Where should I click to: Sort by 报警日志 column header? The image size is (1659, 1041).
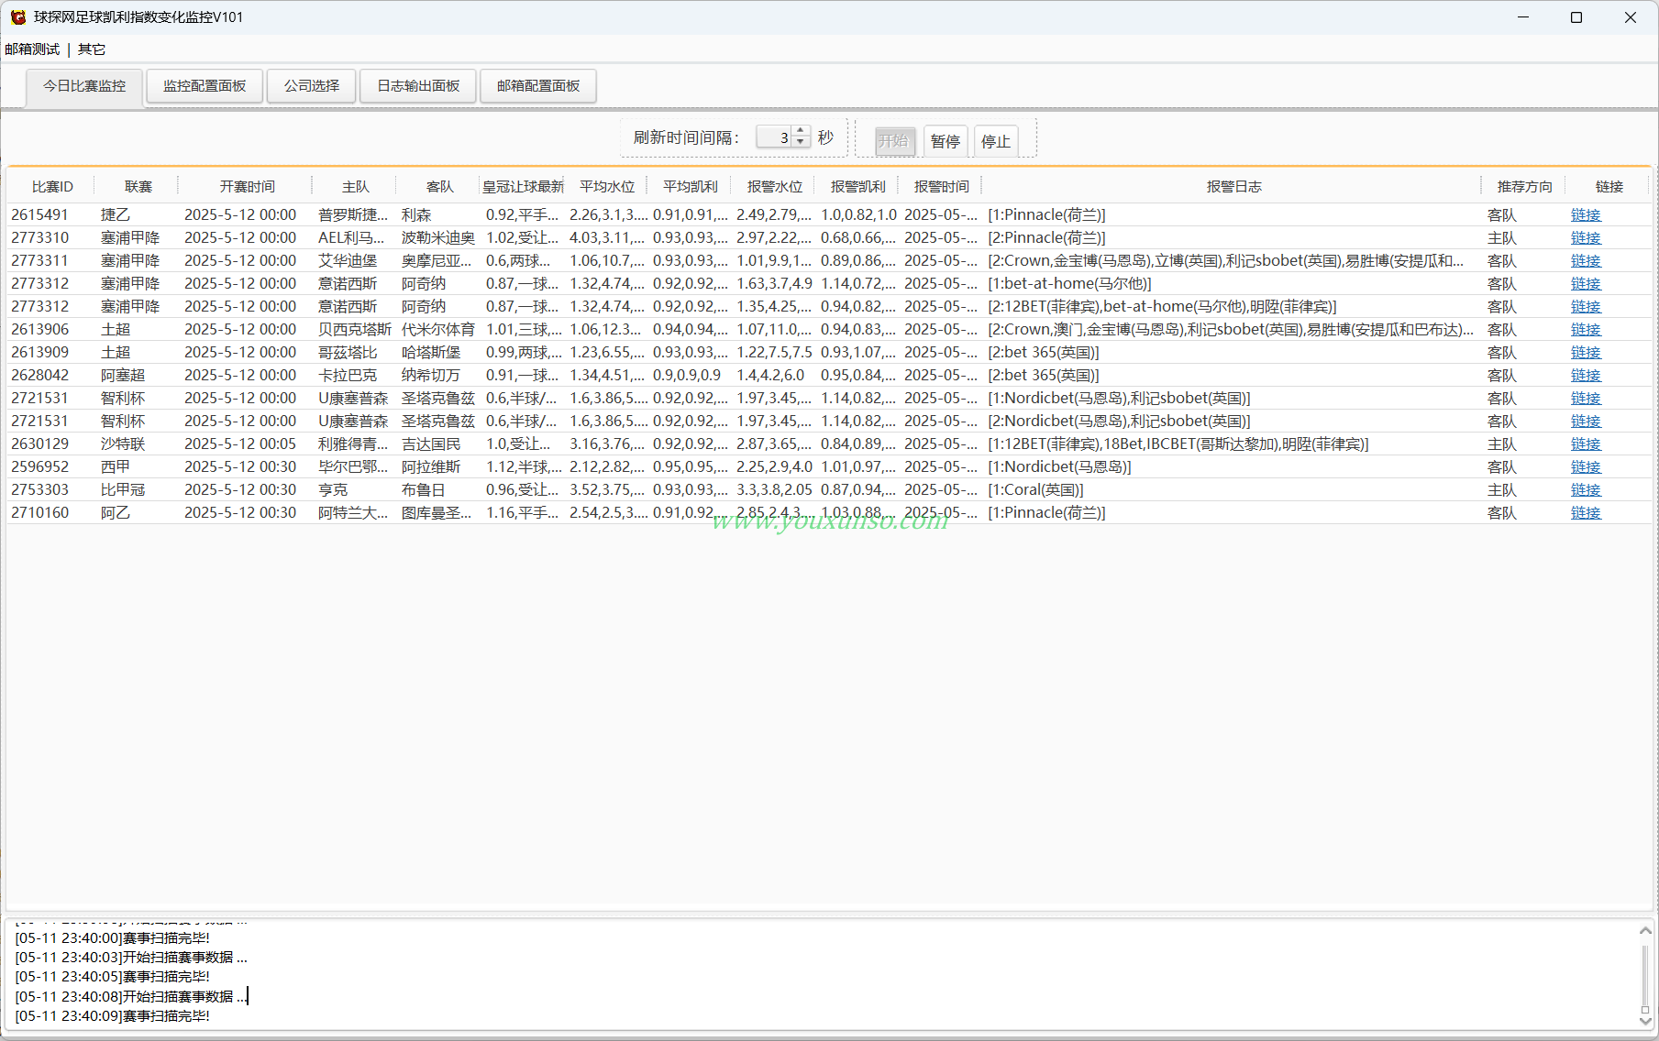[x=1233, y=187]
